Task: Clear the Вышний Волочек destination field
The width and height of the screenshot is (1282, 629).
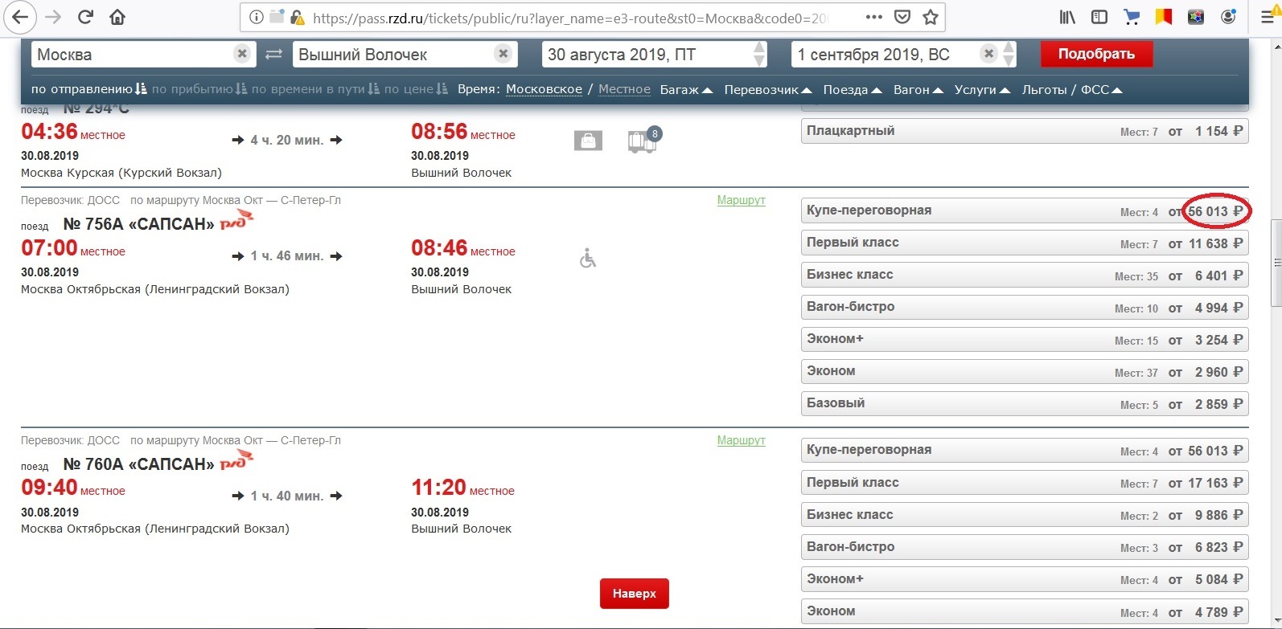Action: click(503, 54)
